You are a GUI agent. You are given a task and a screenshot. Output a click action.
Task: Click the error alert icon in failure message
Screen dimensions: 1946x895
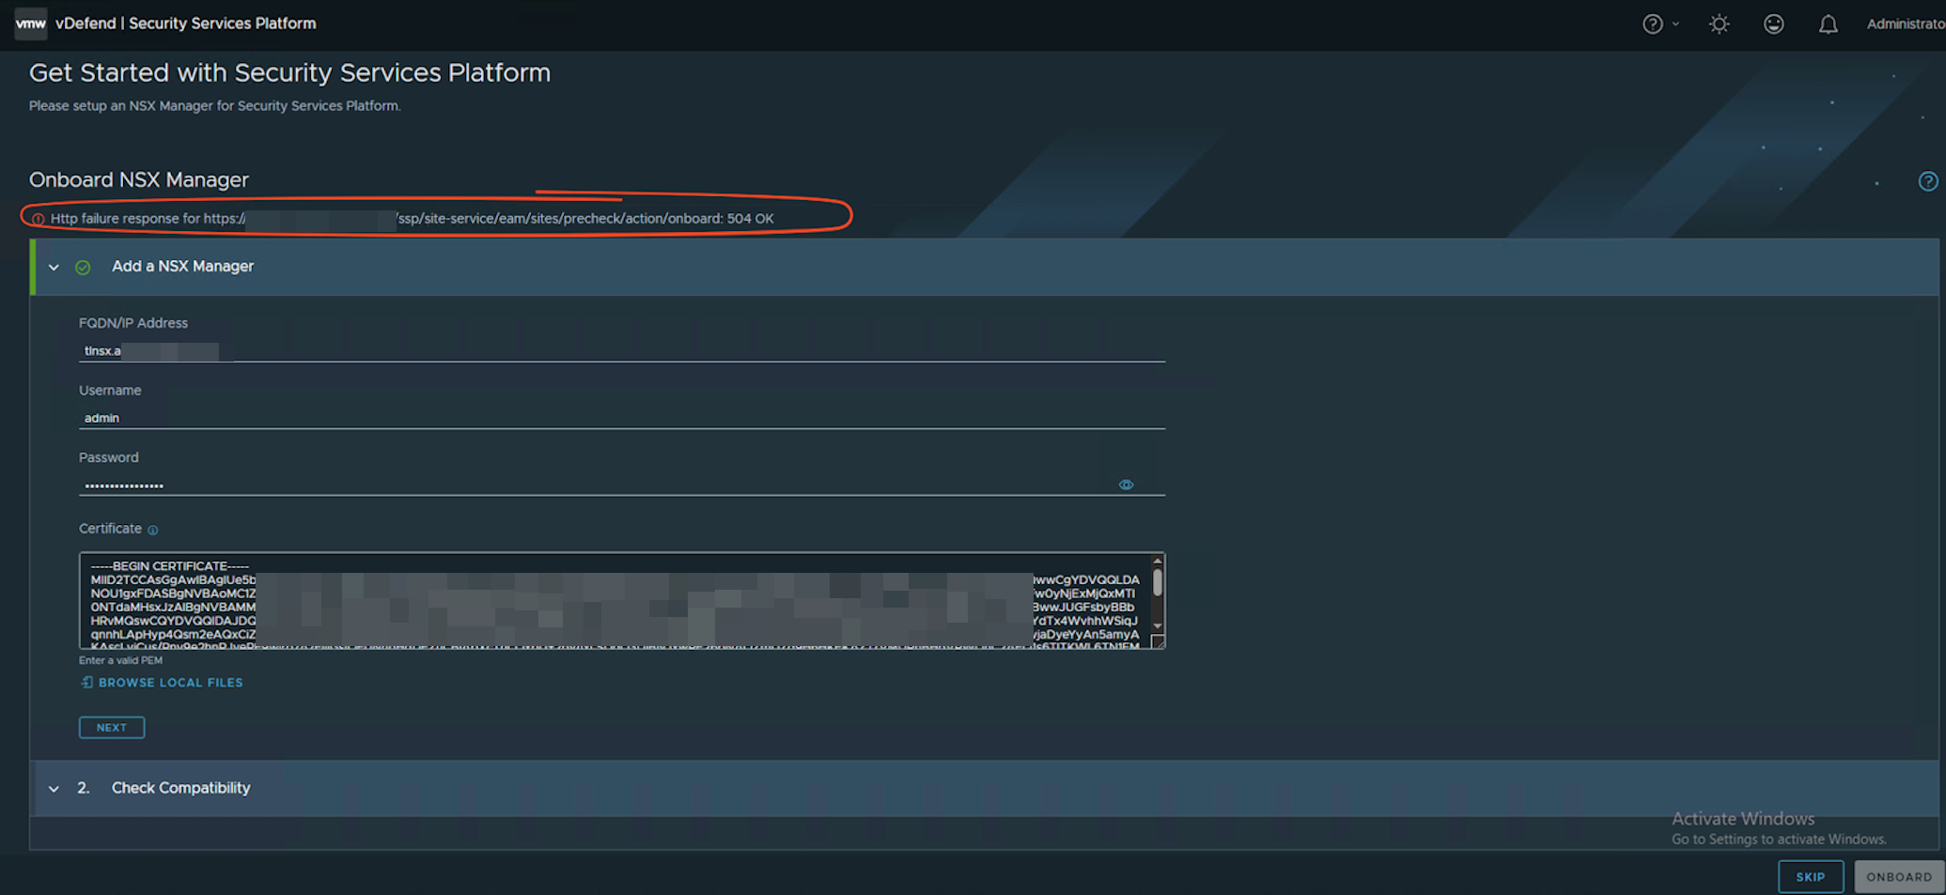click(39, 219)
